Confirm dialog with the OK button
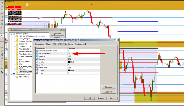184x106 pixels. (89, 98)
